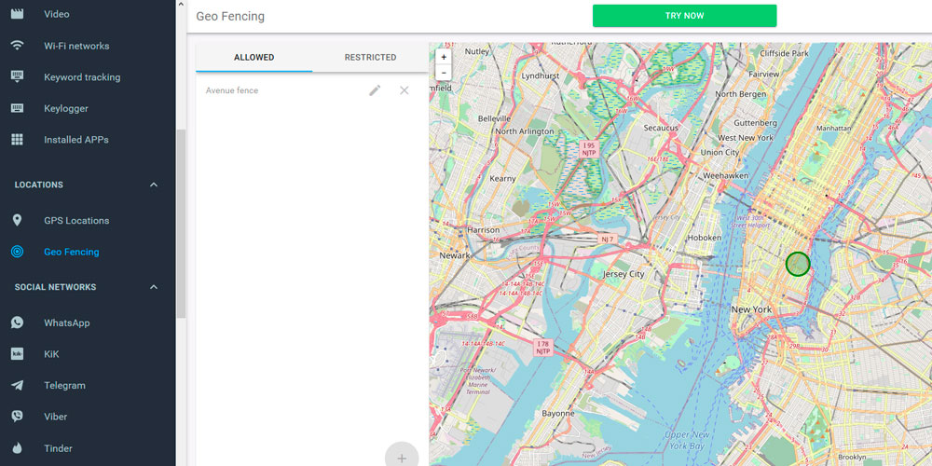The height and width of the screenshot is (466, 932).
Task: Click the Installed APPs grid icon
Action: 17,140
